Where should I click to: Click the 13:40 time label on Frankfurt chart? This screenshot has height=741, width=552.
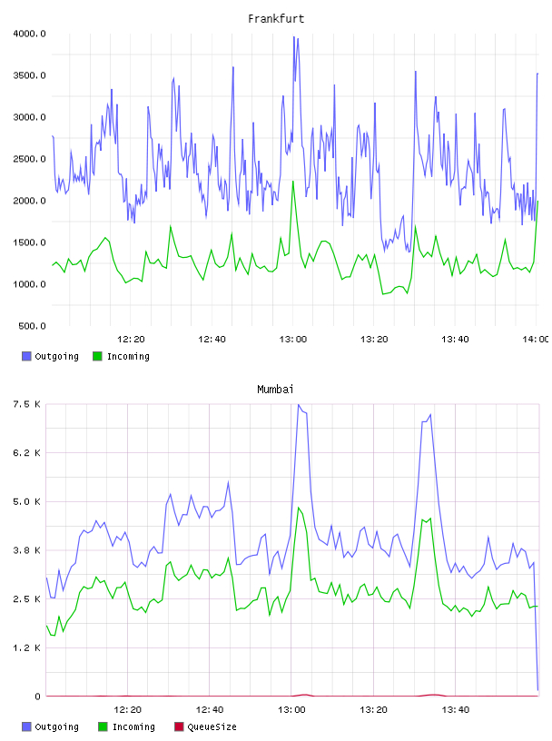coord(455,340)
